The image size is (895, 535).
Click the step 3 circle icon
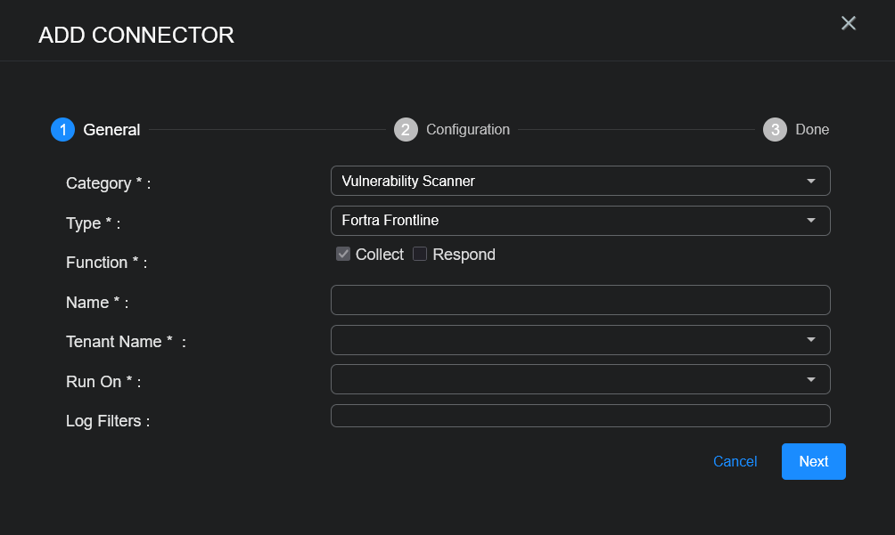[x=775, y=130]
